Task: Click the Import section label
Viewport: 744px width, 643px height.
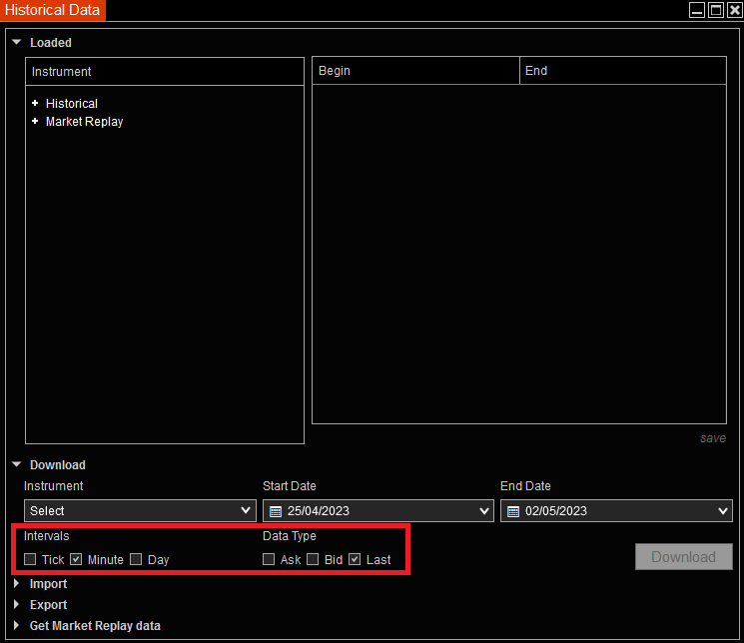Action: tap(48, 584)
